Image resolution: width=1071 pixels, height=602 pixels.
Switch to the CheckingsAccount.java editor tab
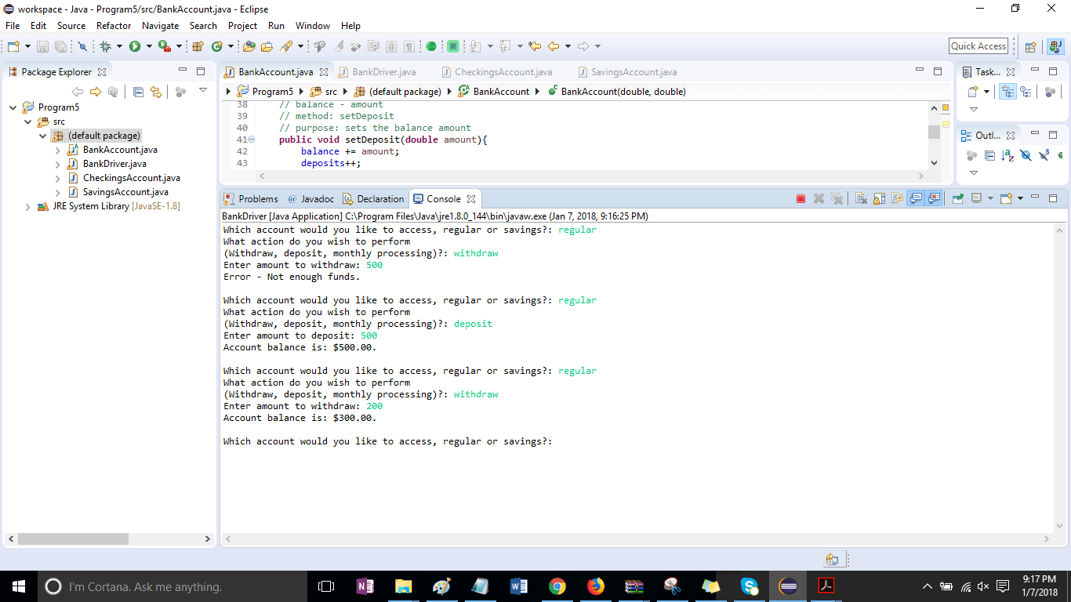[503, 72]
